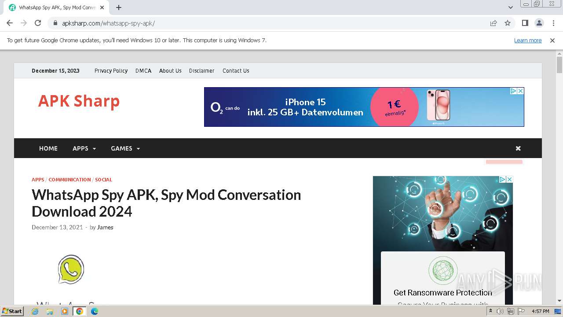Viewport: 563px width, 317px height.
Task: Click system clock showing 4:57 PM
Action: (540, 311)
